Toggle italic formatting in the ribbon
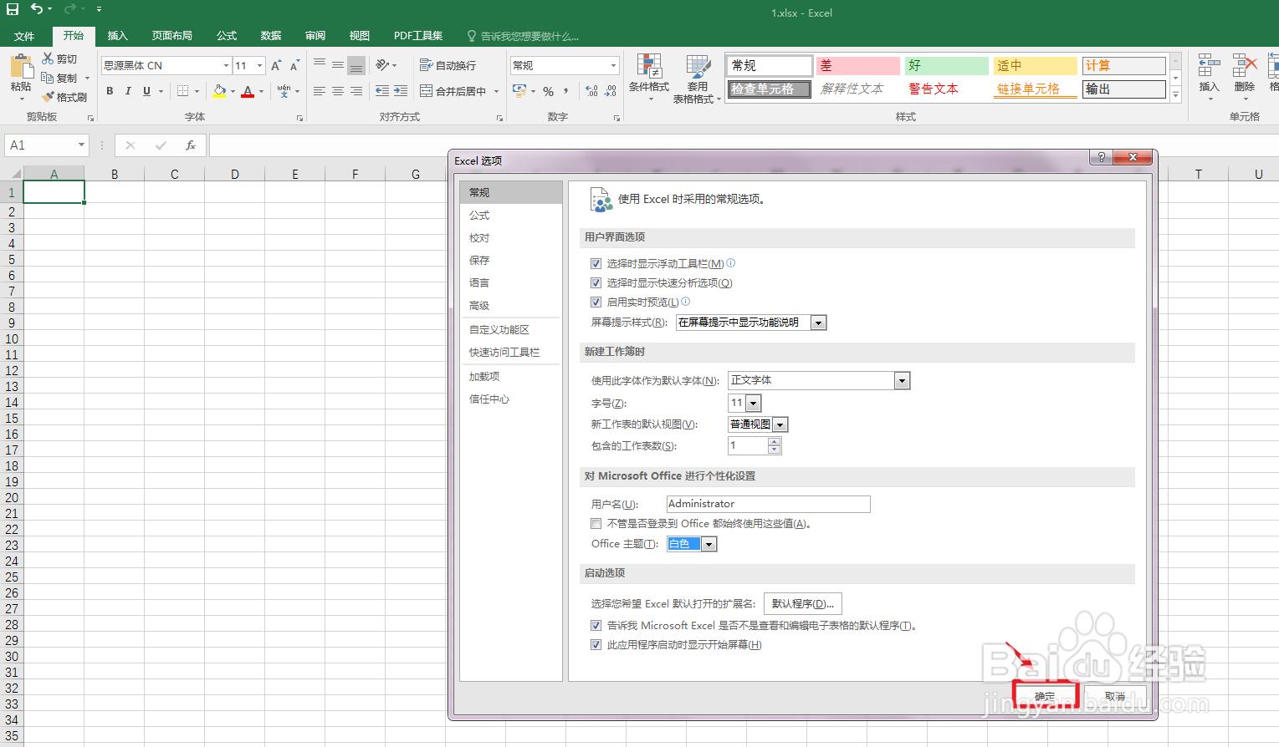 click(x=128, y=91)
